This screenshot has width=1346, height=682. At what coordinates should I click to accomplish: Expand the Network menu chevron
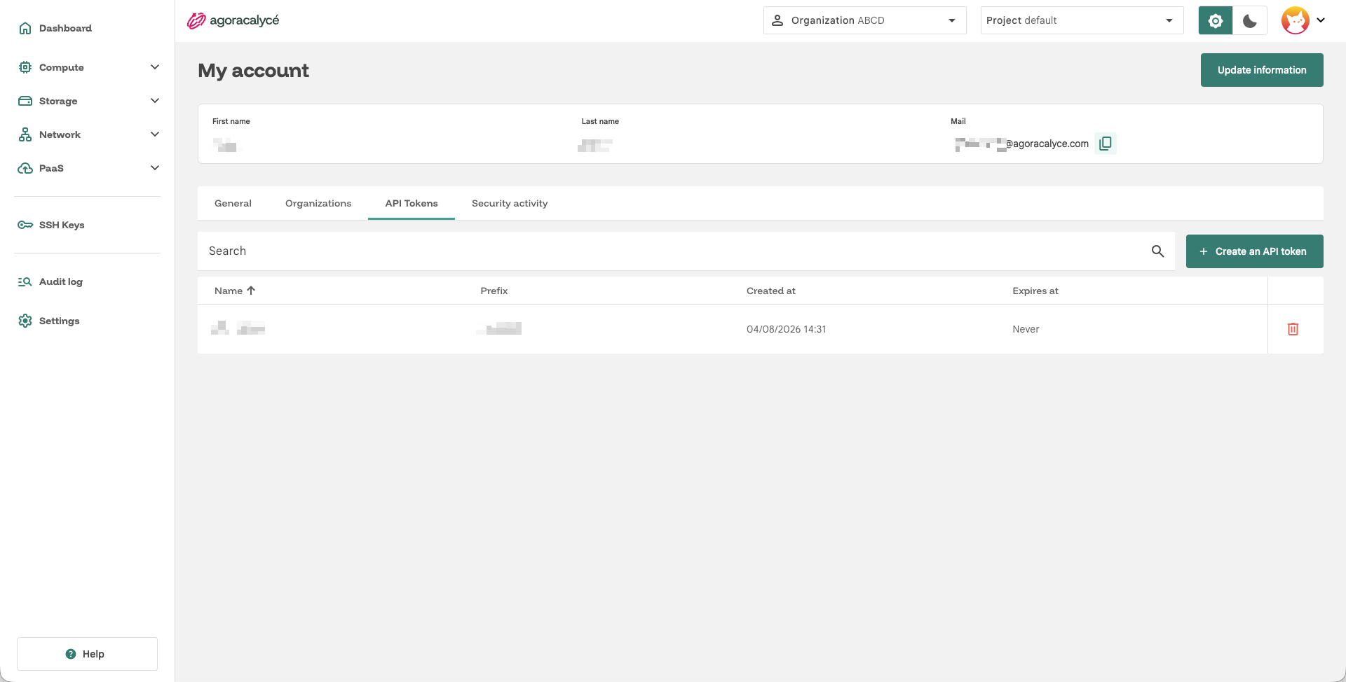155,134
